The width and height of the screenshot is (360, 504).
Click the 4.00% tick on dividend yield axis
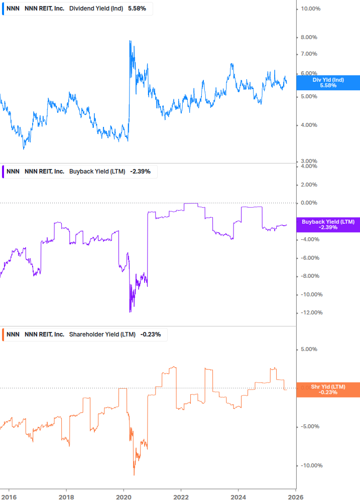coord(309,125)
